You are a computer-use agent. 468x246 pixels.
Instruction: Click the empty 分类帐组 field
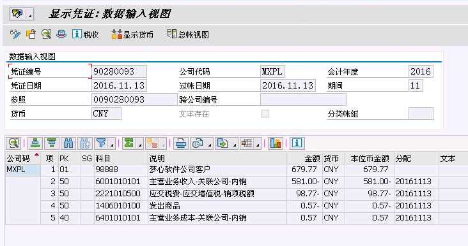point(421,113)
